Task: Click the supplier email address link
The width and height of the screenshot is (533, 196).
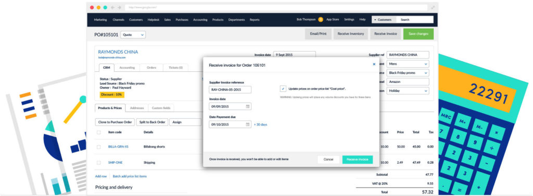Action: (112, 58)
